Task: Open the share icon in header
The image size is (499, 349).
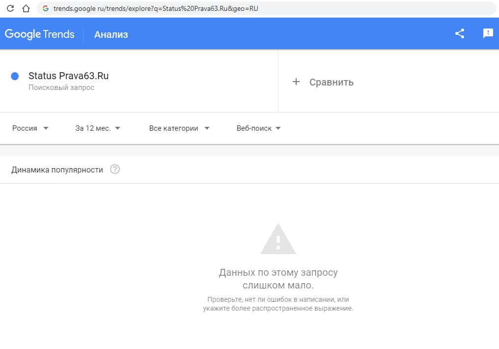Action: (460, 33)
